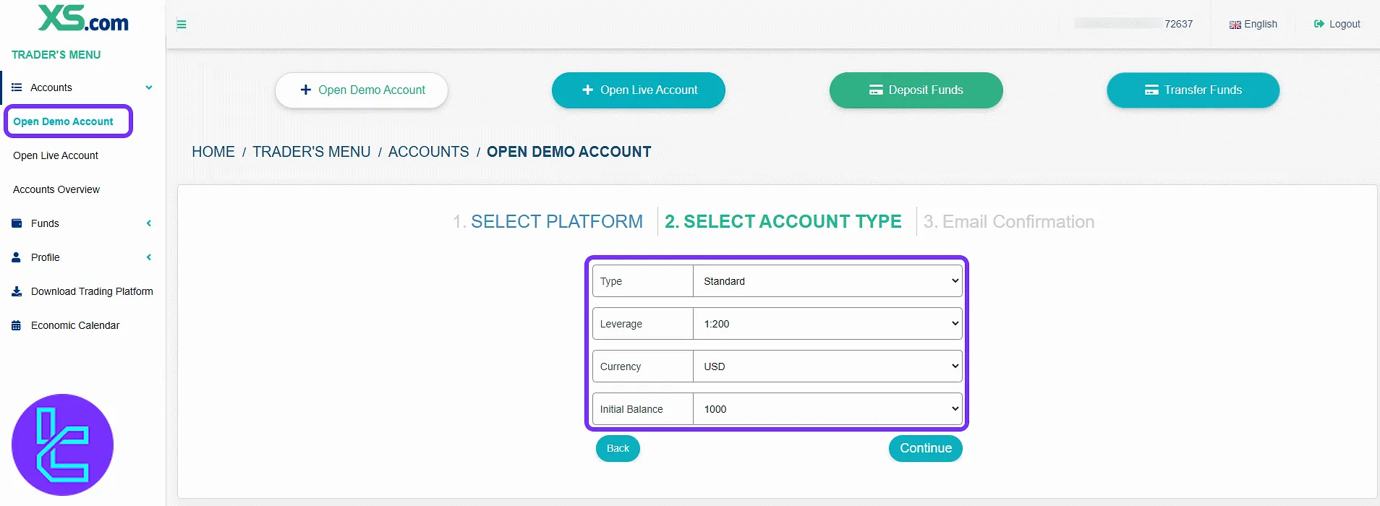Click the TRADER'S MENU sidebar heading
The image size is (1380, 506).
tap(56, 55)
